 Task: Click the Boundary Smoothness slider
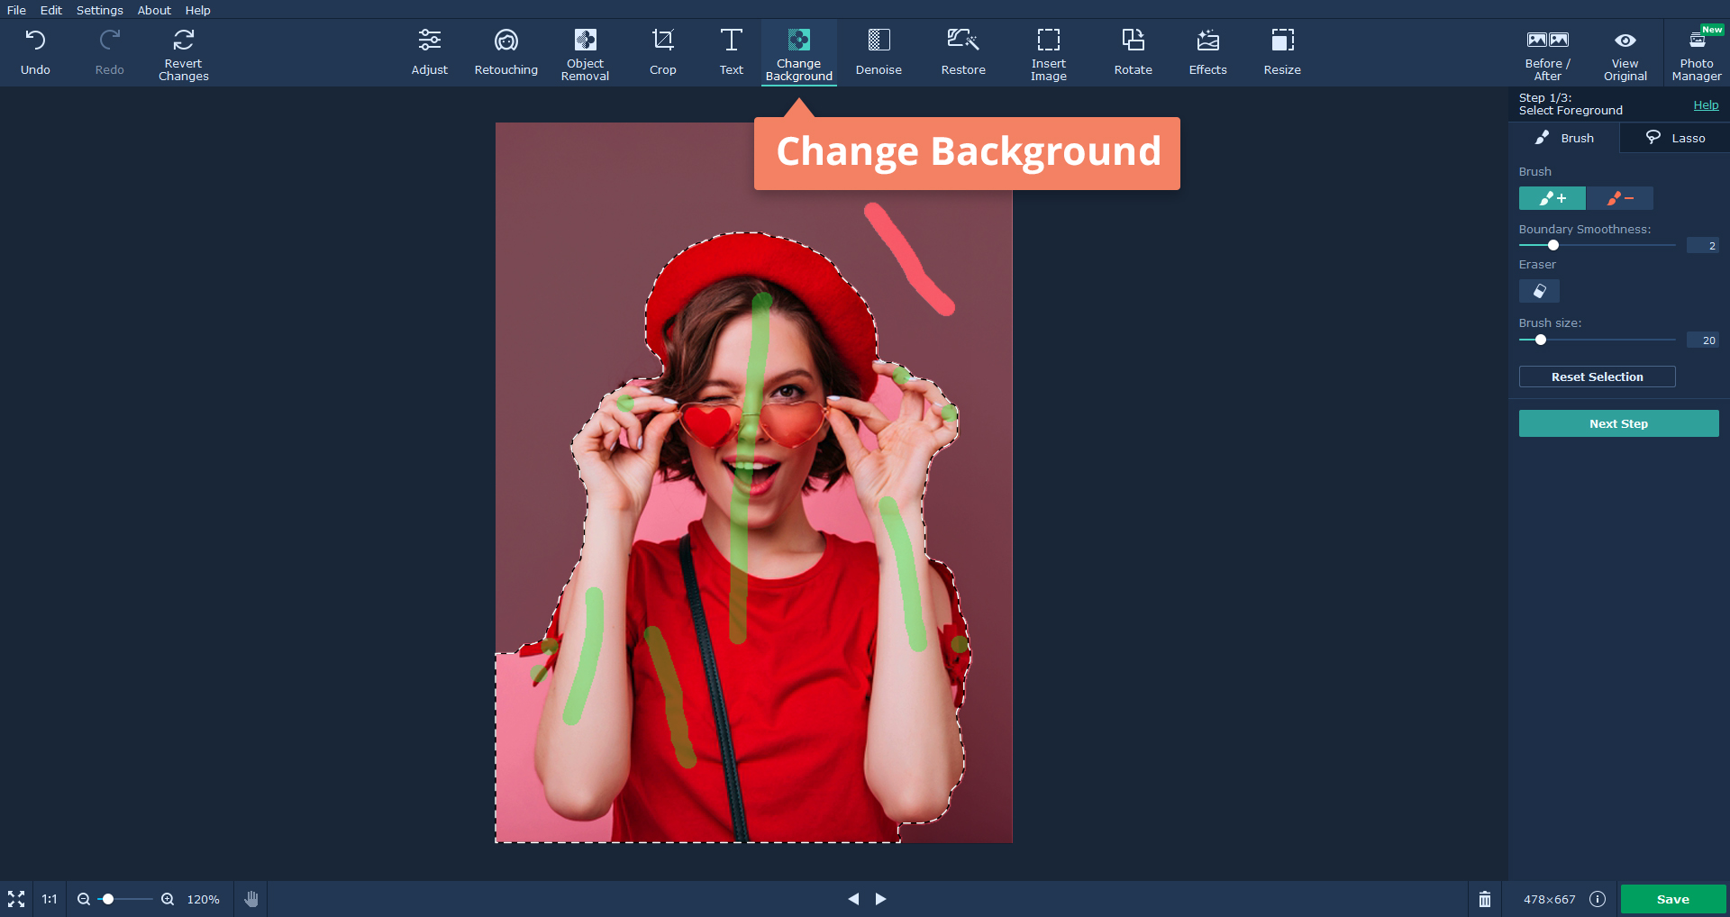(1597, 245)
